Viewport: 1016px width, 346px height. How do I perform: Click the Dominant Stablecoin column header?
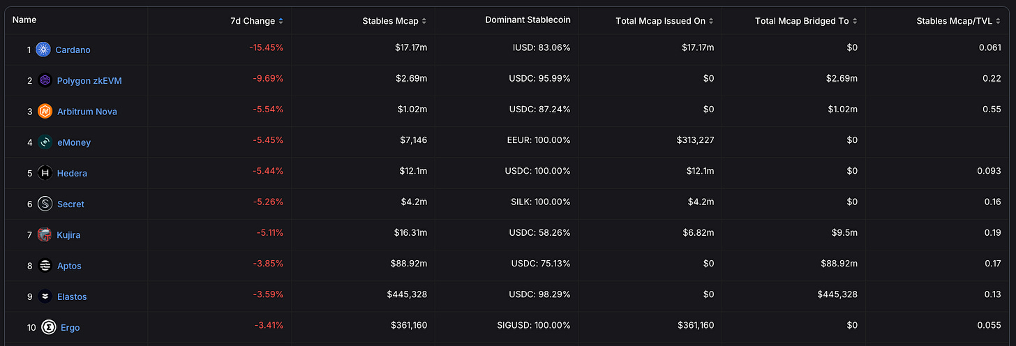click(x=528, y=20)
